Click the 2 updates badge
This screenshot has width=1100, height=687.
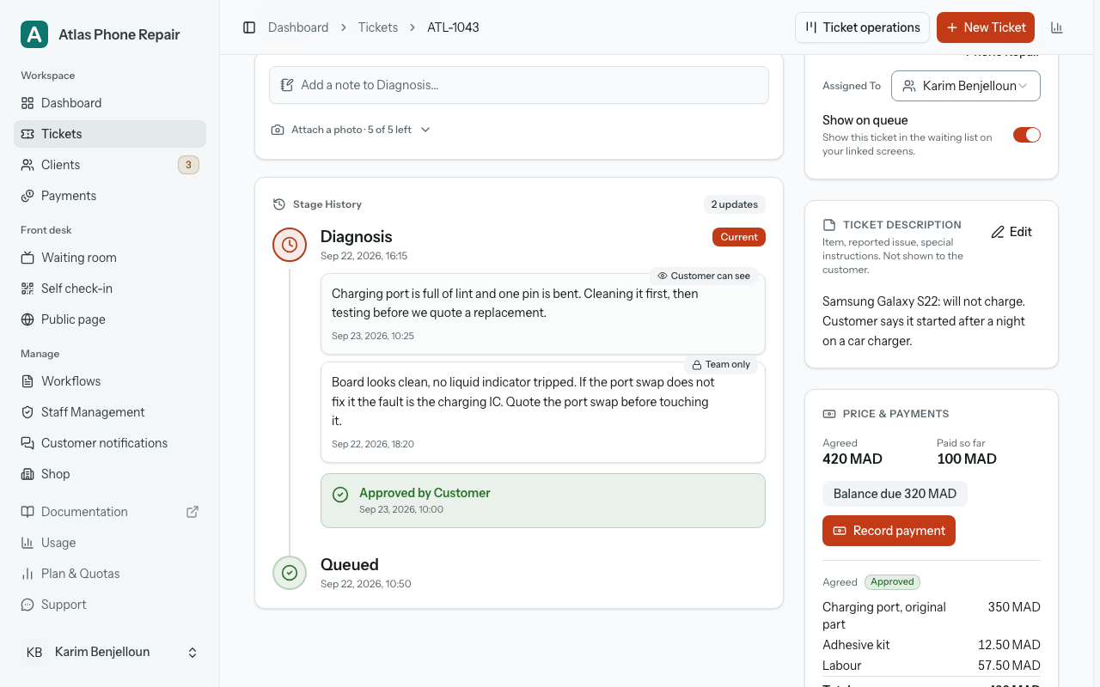(x=735, y=204)
